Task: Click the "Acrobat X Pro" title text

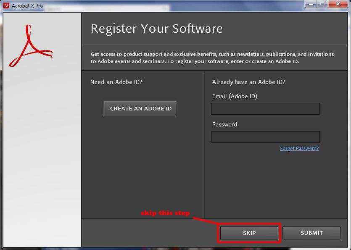Action: pyautogui.click(x=27, y=6)
